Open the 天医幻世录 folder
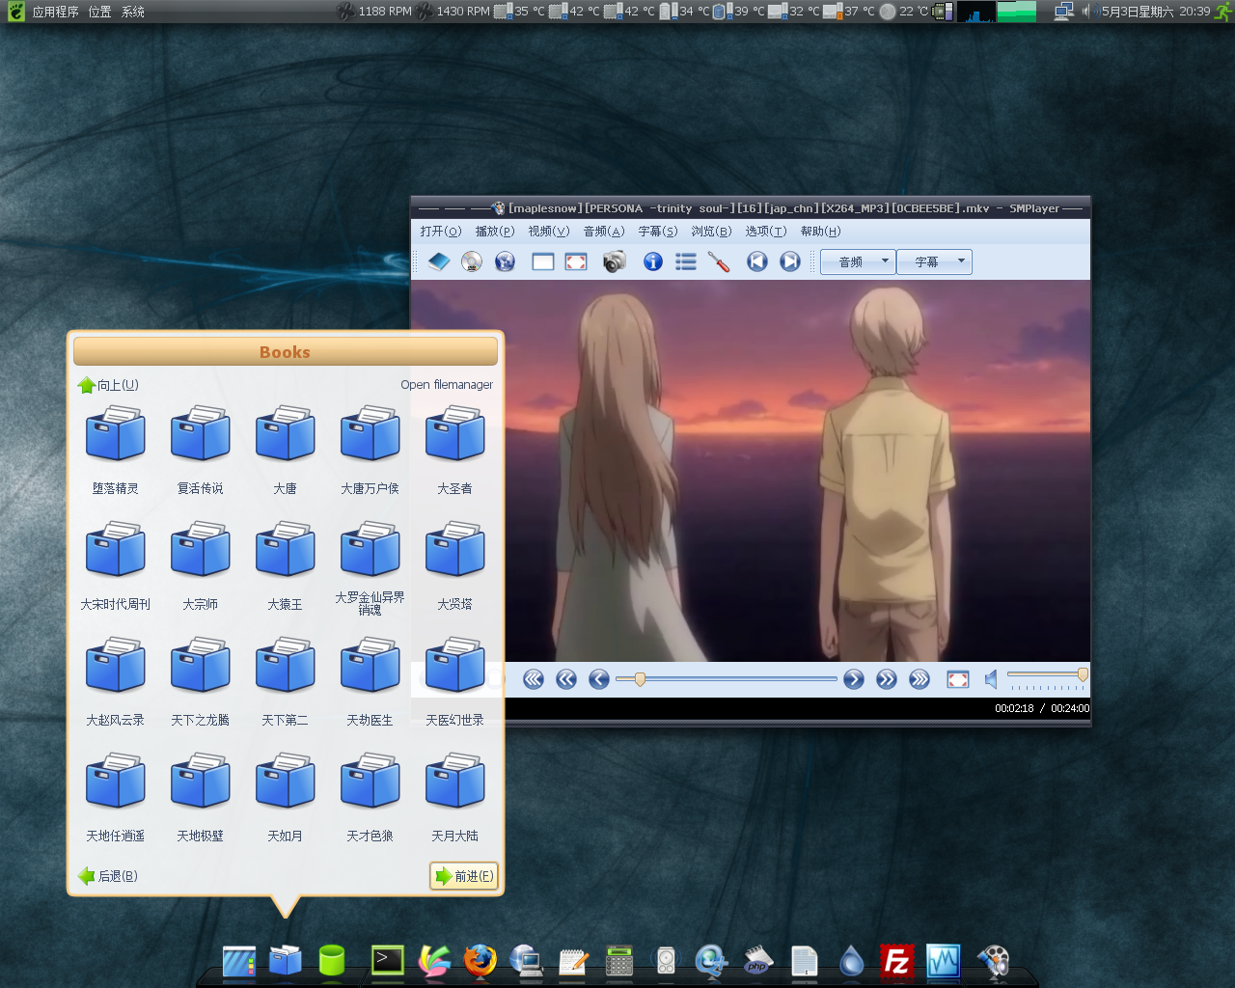The width and height of the screenshot is (1235, 988). 455,681
